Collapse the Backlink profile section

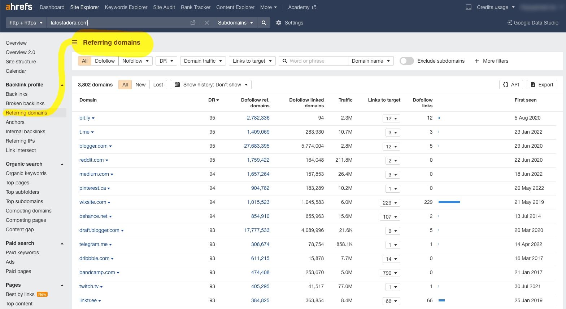pos(62,85)
